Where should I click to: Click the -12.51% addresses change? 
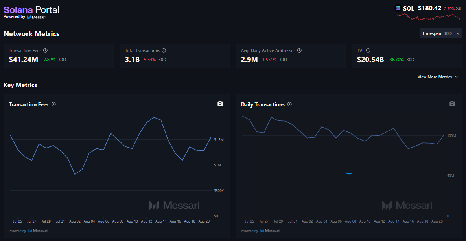pos(268,60)
